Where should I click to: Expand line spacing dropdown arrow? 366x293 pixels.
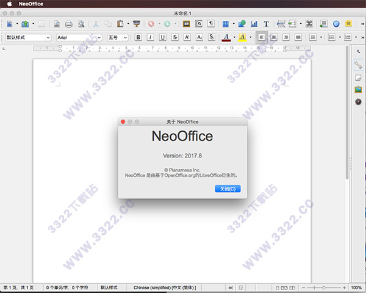pyautogui.click(x=321, y=37)
